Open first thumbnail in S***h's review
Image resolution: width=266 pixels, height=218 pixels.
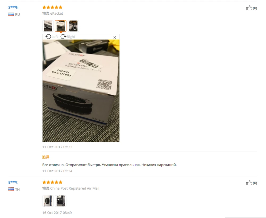(48, 26)
